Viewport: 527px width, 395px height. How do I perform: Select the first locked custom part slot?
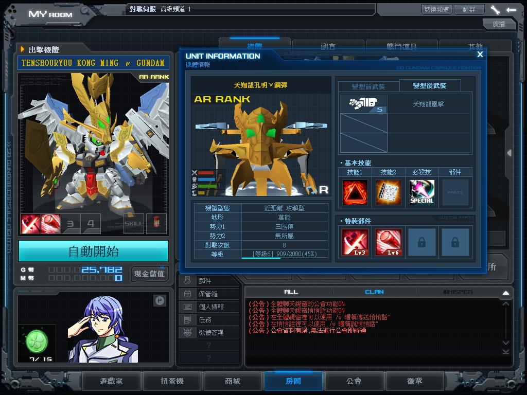422,242
